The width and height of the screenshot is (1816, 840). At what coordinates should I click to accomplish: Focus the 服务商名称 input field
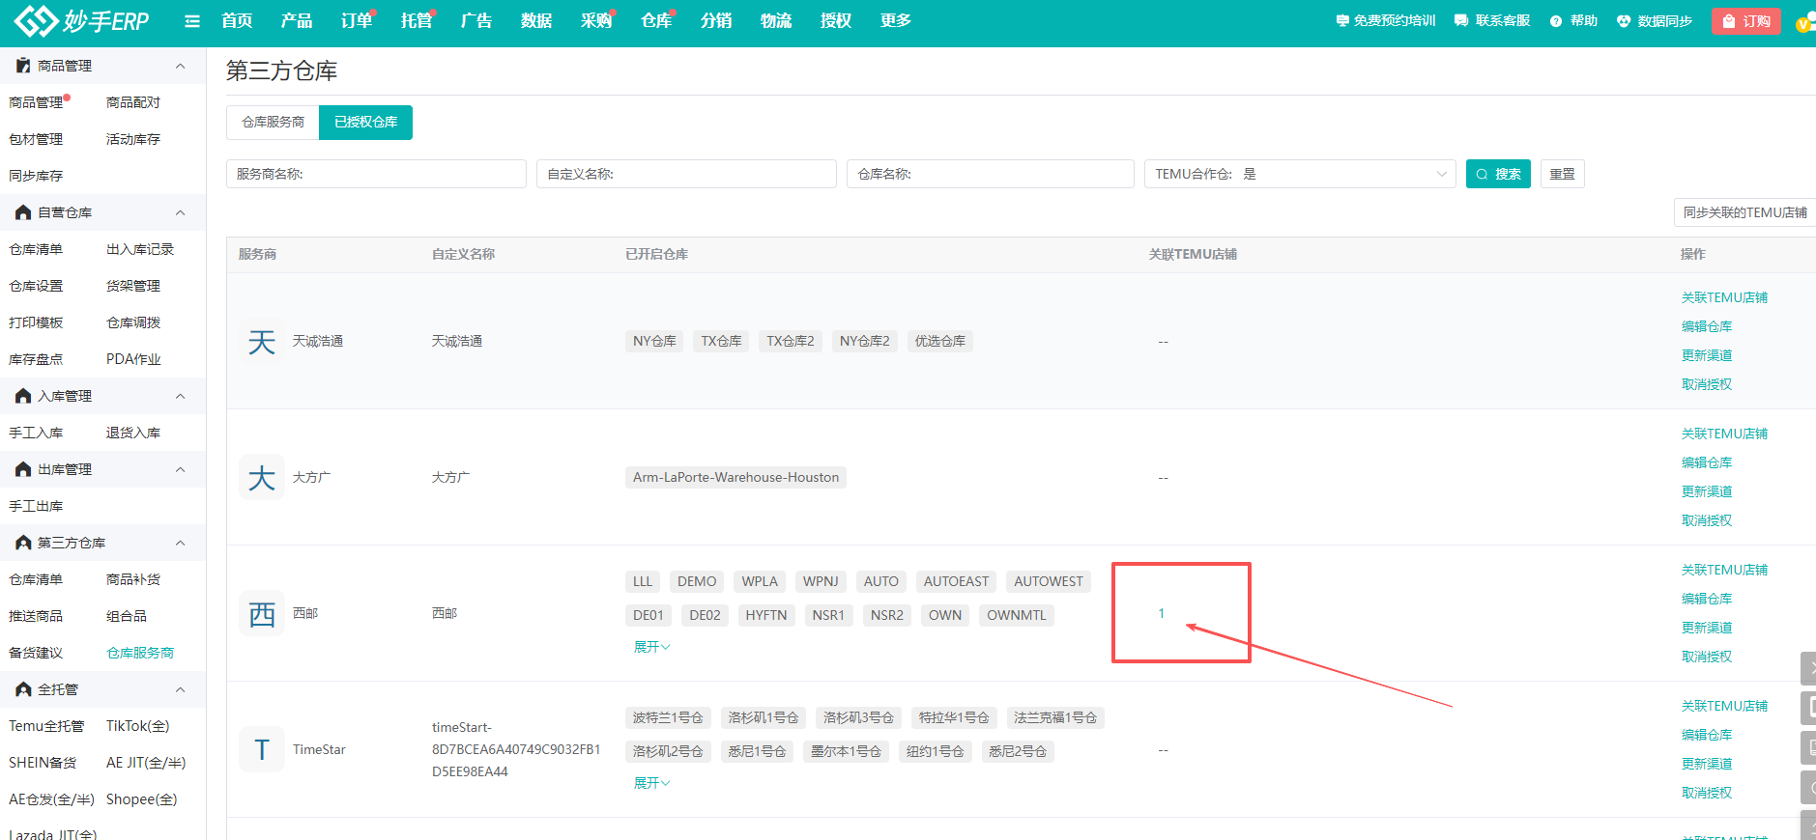tap(376, 174)
